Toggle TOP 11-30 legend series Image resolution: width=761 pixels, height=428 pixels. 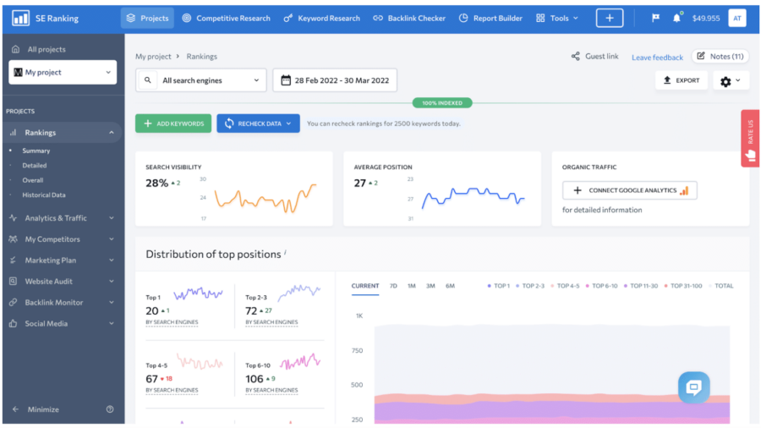[641, 286]
